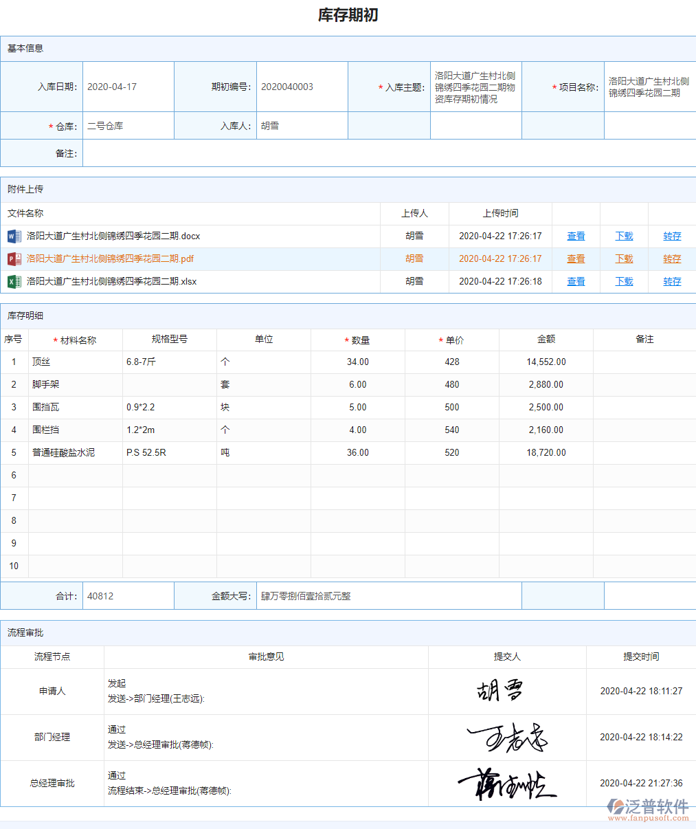Click 转存 for the pdf attachment

672,259
